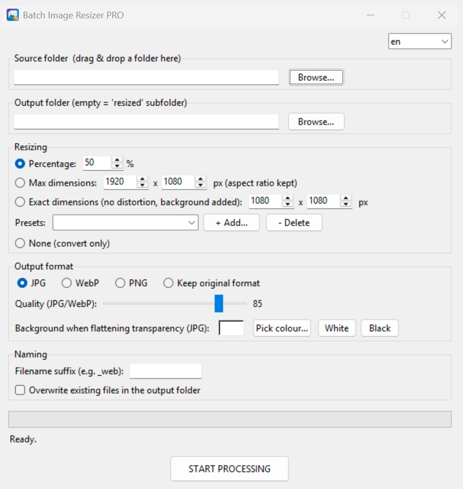Set background to Black
This screenshot has width=463, height=489.
click(x=380, y=328)
